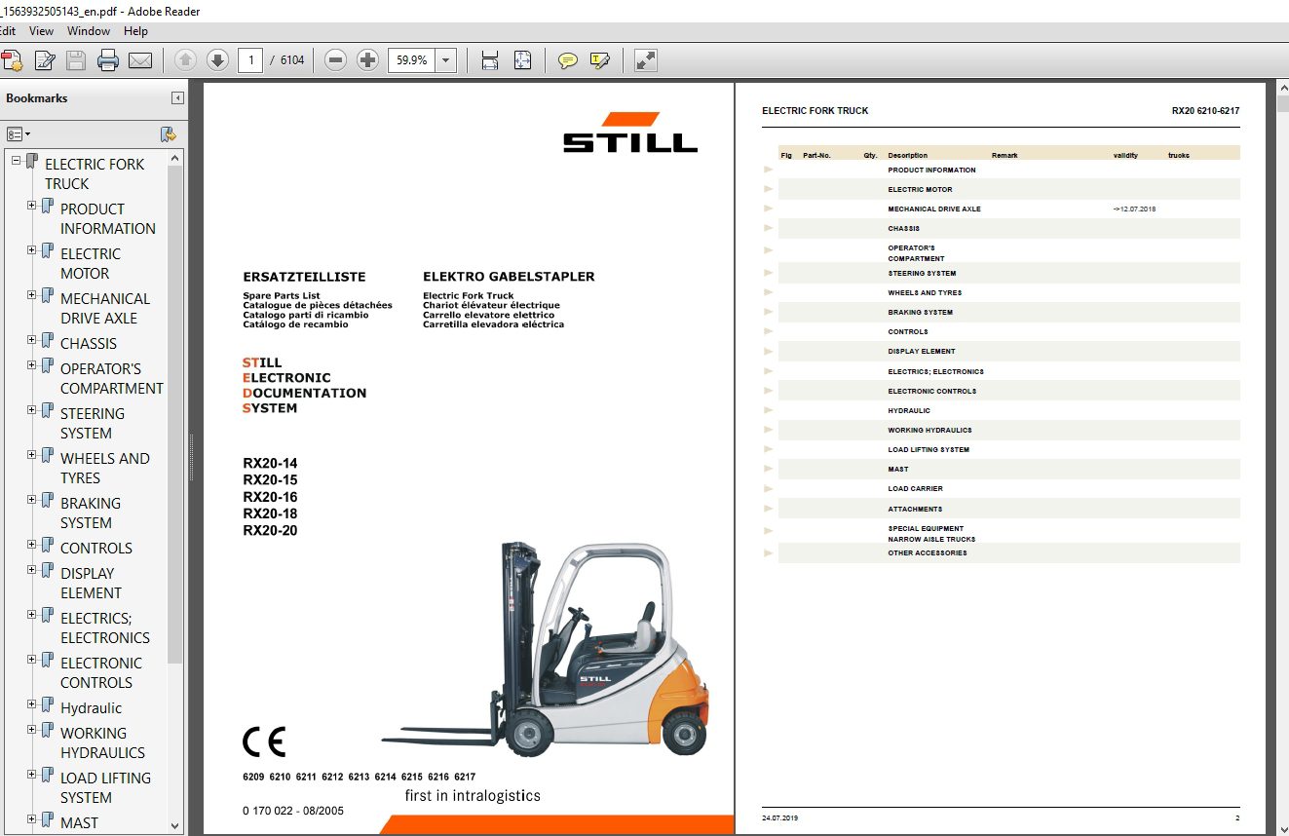Image resolution: width=1289 pixels, height=836 pixels.
Task: Send the file with the email envelope icon
Action: (140, 60)
